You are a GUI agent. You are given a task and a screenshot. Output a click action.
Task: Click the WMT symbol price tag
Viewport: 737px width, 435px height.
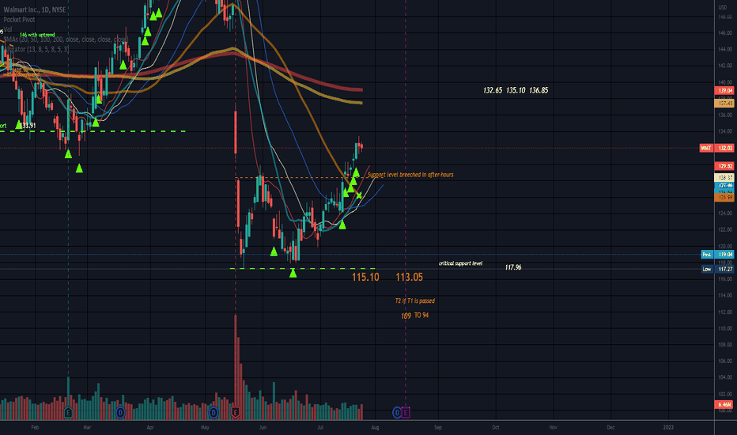click(x=706, y=148)
